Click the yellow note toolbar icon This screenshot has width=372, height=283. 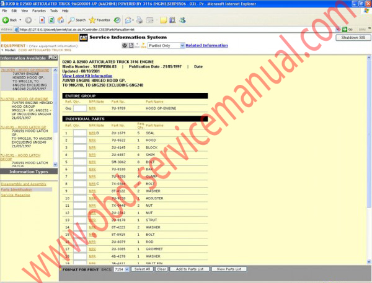point(163,20)
